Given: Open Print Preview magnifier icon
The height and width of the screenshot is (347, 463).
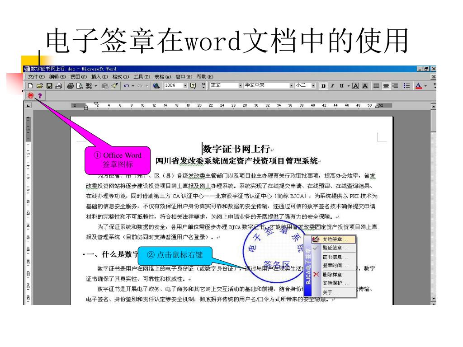Looking at the screenshot, I should [80, 86].
